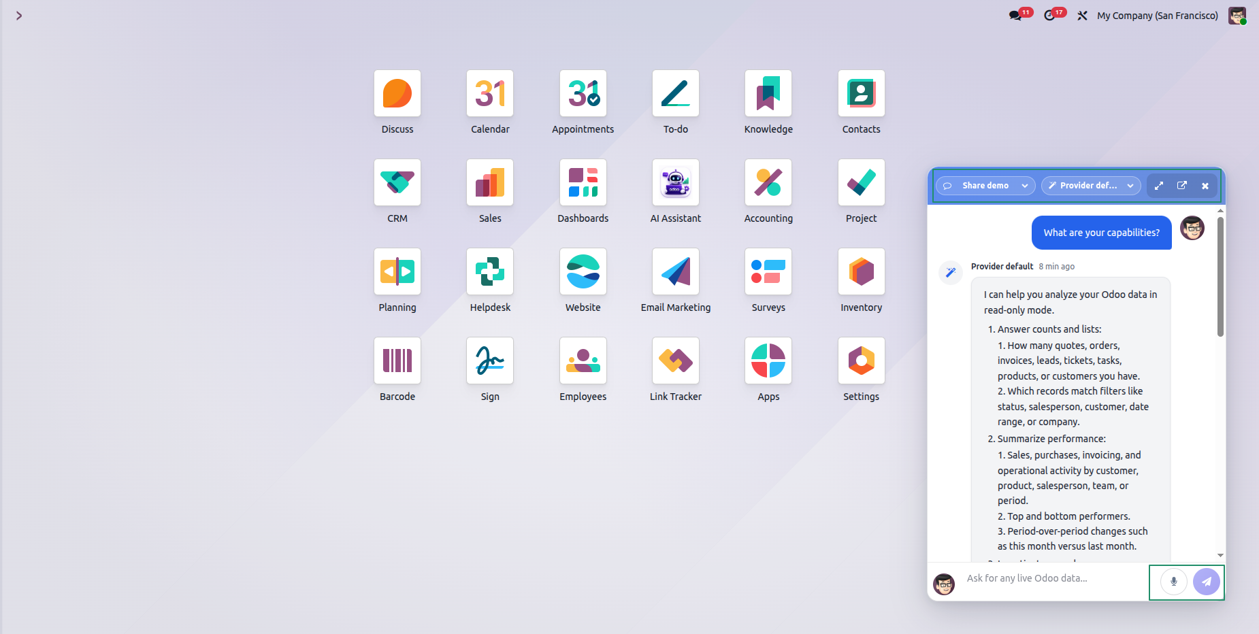The height and width of the screenshot is (634, 1259).
Task: Open the Contacts app
Action: pyautogui.click(x=862, y=93)
